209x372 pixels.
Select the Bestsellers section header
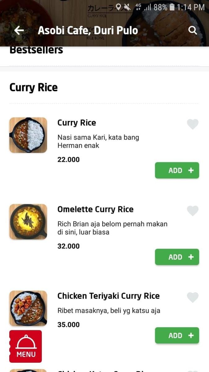point(36,49)
